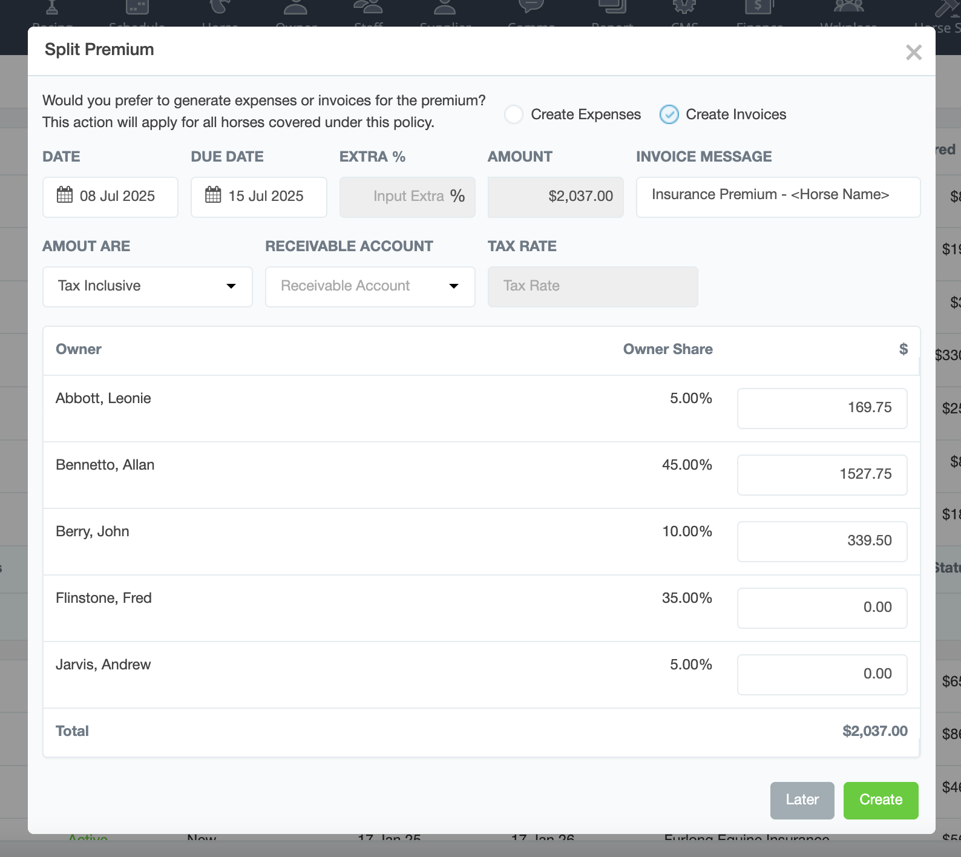The image size is (961, 857).
Task: Close the Split Premium dialog with the X
Action: tap(913, 53)
